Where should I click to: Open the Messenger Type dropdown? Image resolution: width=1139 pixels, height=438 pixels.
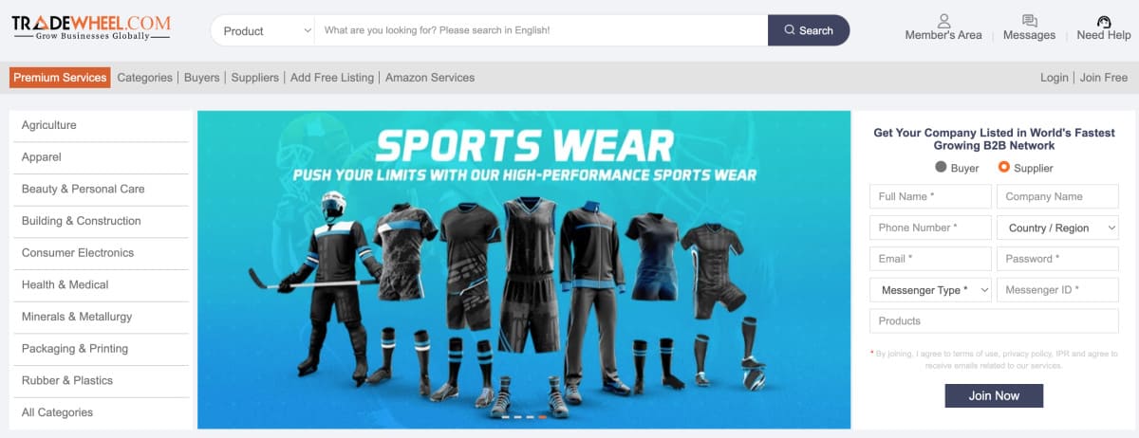930,290
